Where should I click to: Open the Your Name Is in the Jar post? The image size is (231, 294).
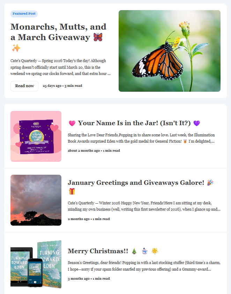tap(134, 123)
